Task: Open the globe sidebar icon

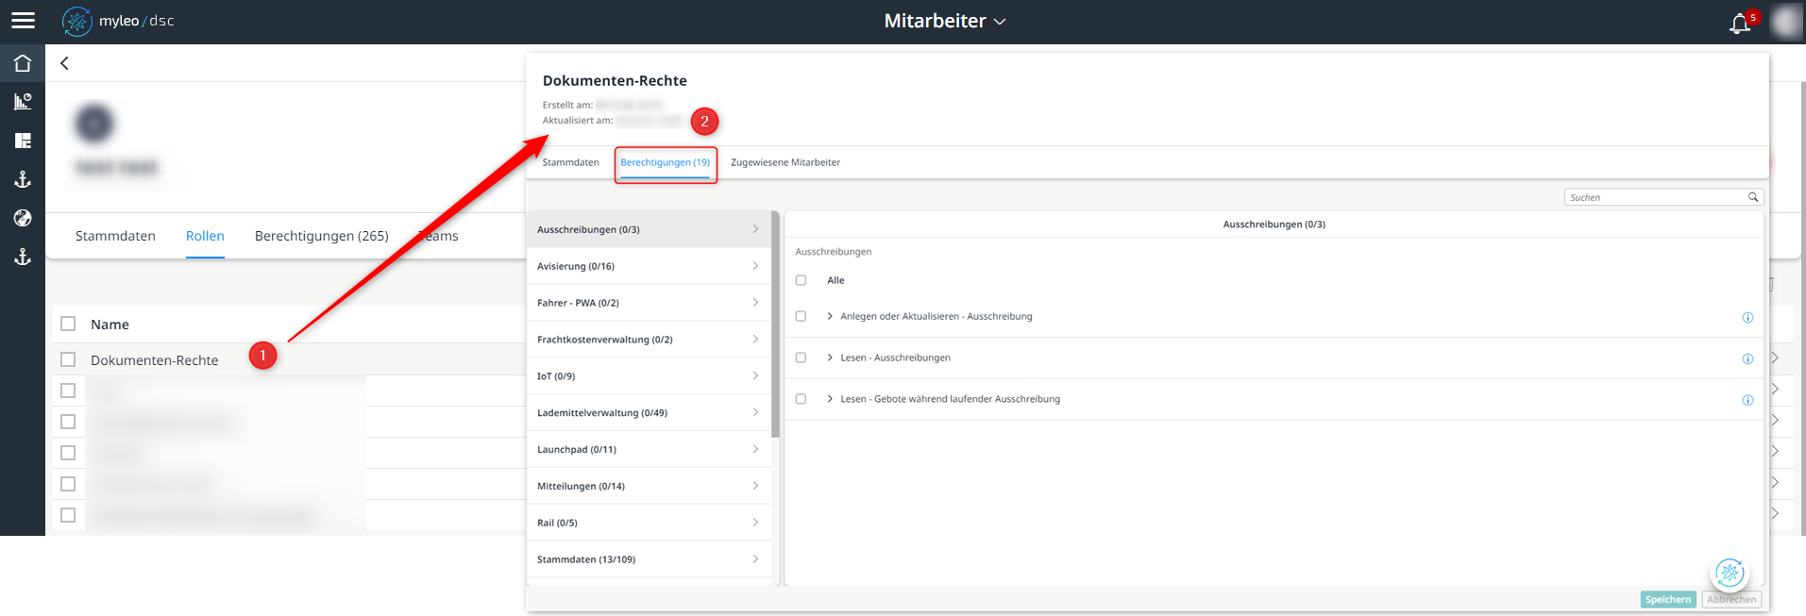Action: click(23, 218)
